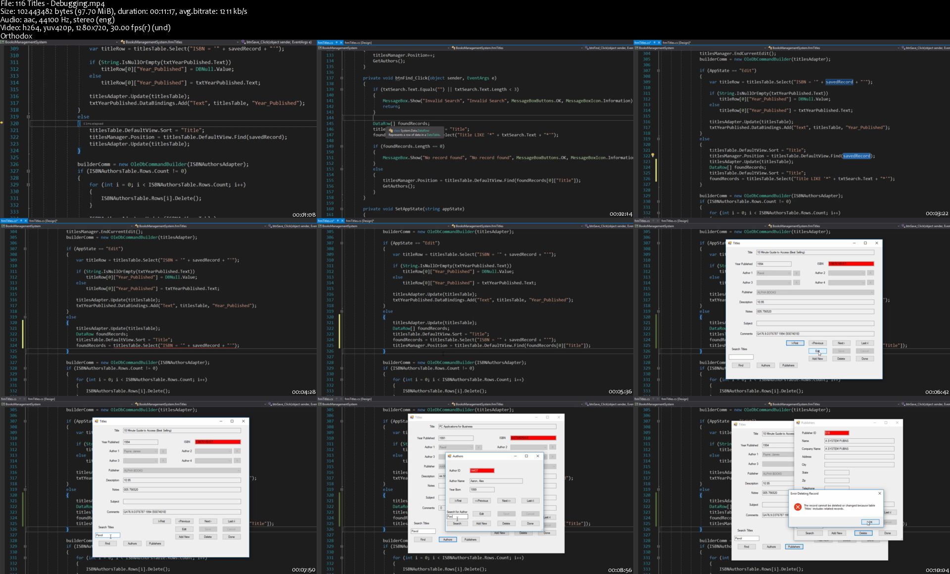In 00:06:42 frame, click the Year Published field showing 1994

point(774,264)
